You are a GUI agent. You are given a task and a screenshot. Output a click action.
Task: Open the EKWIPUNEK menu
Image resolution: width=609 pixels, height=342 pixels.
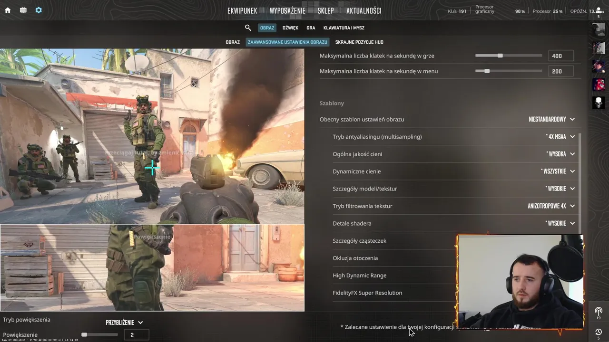pyautogui.click(x=242, y=10)
